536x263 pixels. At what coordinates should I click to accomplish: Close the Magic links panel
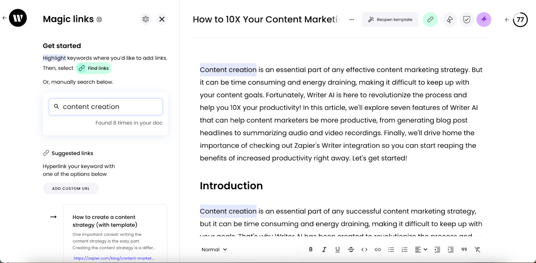162,19
